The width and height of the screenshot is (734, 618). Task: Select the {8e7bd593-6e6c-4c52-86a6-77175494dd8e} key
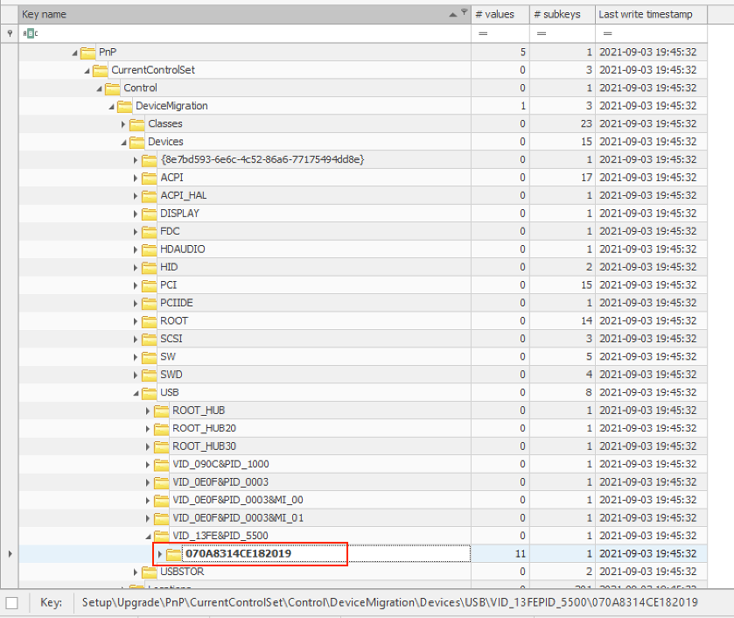pyautogui.click(x=262, y=160)
